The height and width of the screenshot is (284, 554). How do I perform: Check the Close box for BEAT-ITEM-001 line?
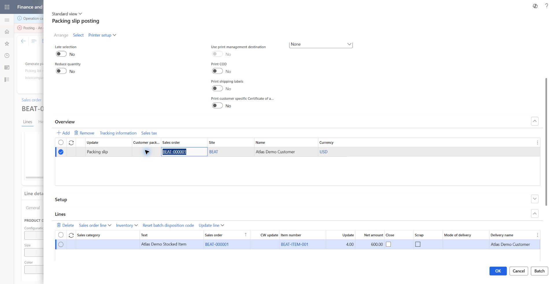pos(389,244)
